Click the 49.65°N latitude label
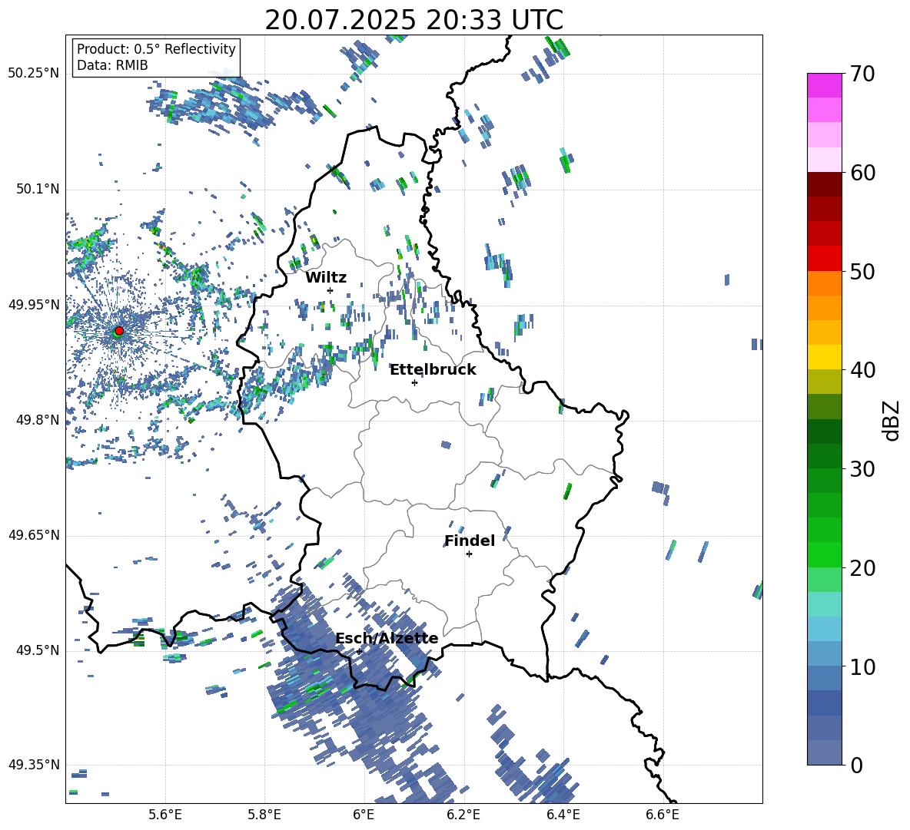The height and width of the screenshot is (830, 910). click(34, 535)
